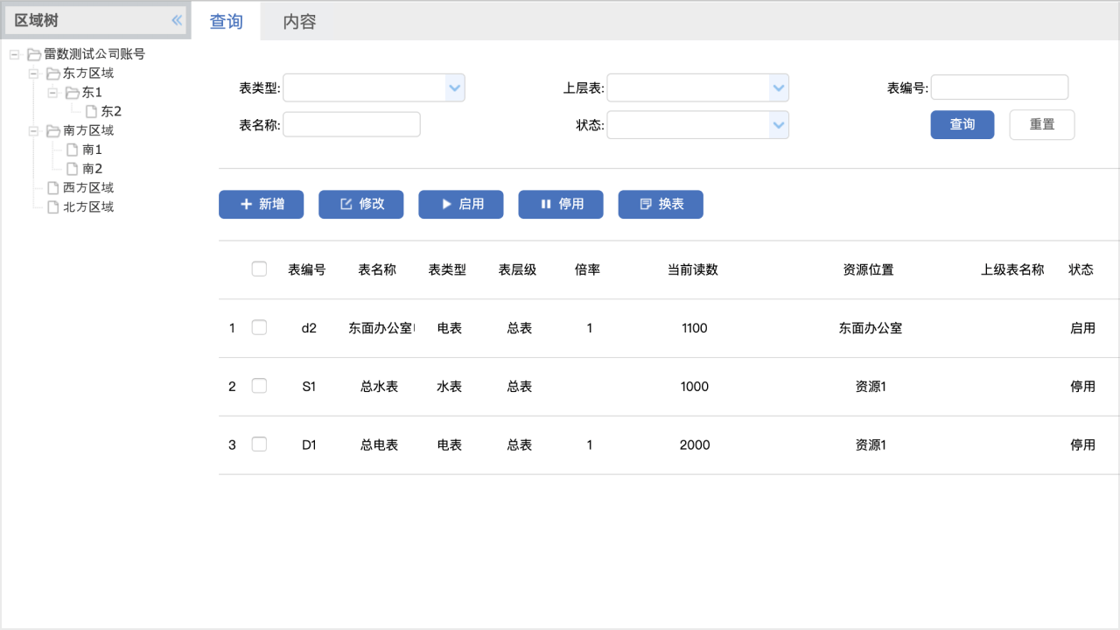Click the 启用 enable button

[x=461, y=204]
